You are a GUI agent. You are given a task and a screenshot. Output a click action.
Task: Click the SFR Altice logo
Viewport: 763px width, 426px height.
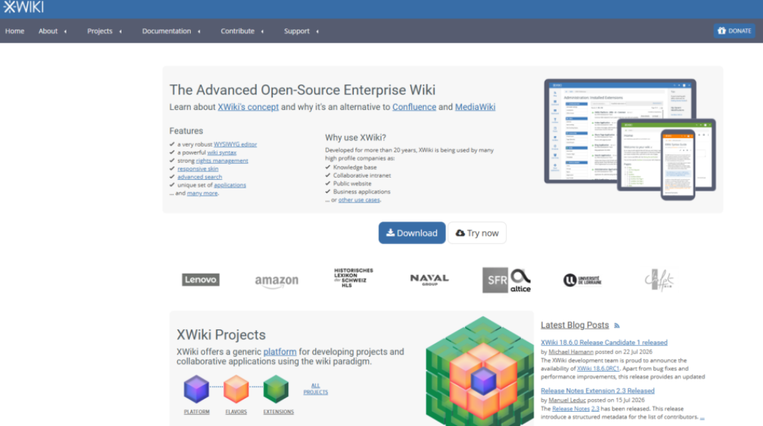pyautogui.click(x=507, y=280)
